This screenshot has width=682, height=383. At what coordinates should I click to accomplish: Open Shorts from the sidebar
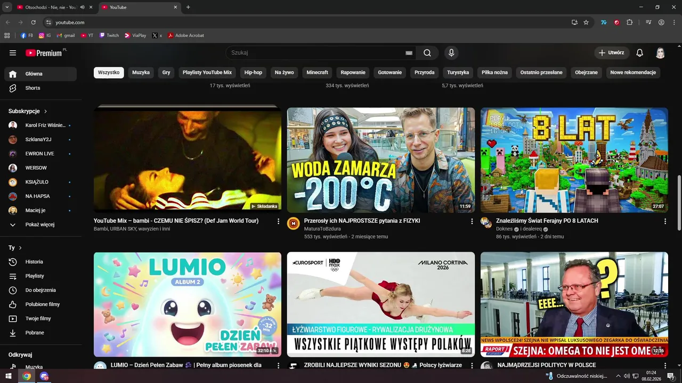[x=40, y=88]
